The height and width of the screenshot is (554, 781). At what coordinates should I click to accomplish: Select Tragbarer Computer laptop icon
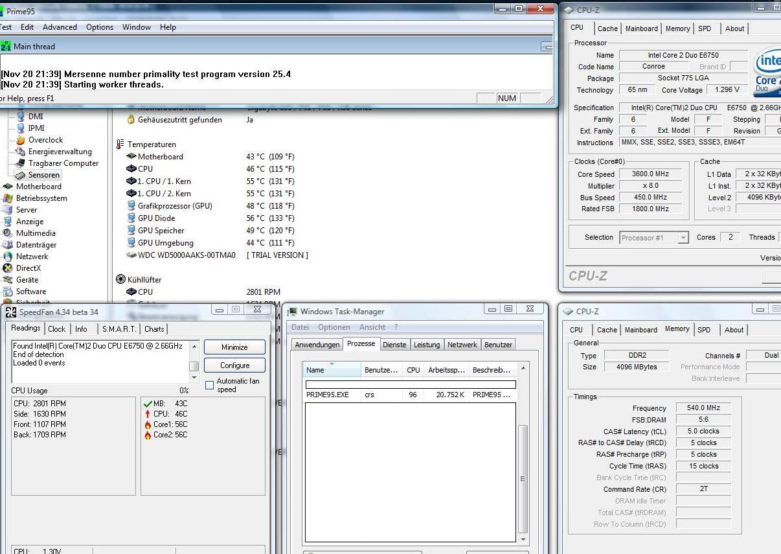tap(21, 163)
